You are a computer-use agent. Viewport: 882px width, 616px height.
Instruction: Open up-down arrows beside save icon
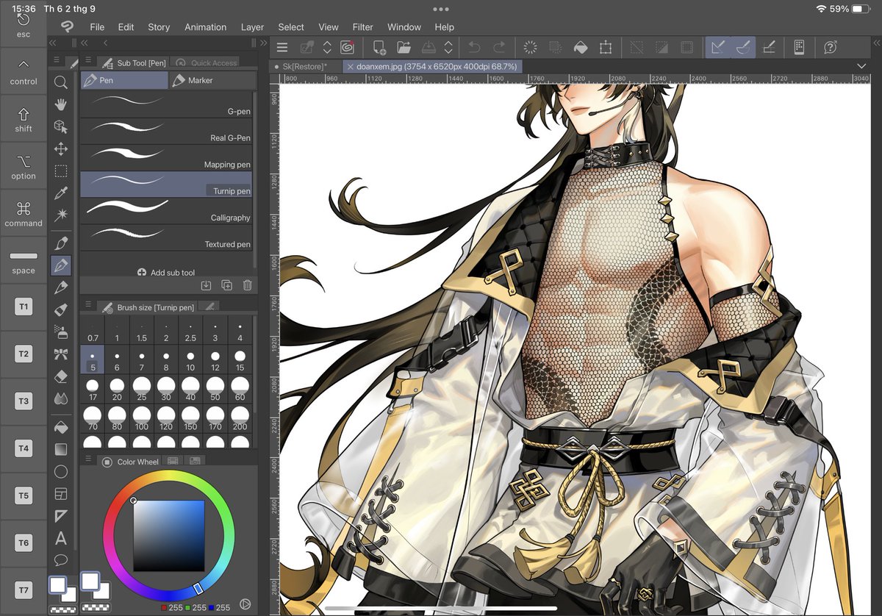(448, 47)
